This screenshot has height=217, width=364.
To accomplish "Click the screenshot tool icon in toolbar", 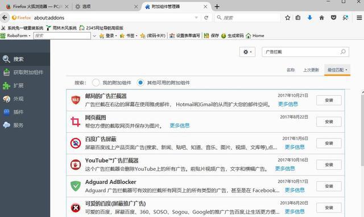I will point(345,18).
